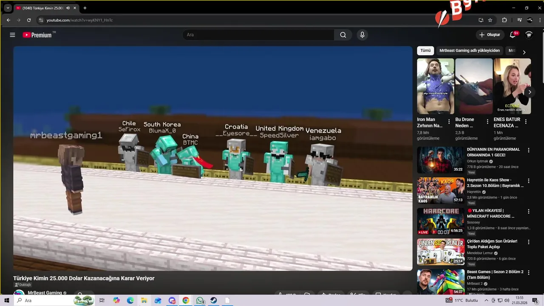Open Iron Man Zırhının short thumbnail
This screenshot has height=306, width=544.
click(x=435, y=86)
